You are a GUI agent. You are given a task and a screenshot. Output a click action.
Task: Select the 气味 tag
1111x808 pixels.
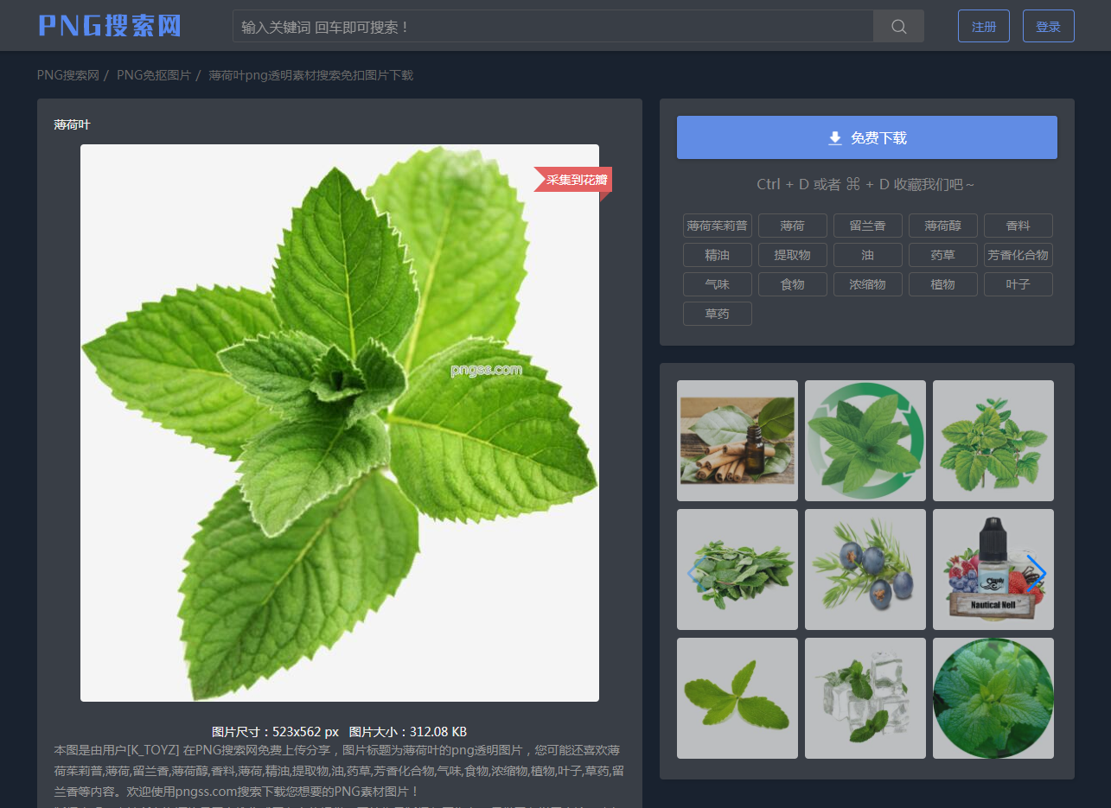pos(718,284)
